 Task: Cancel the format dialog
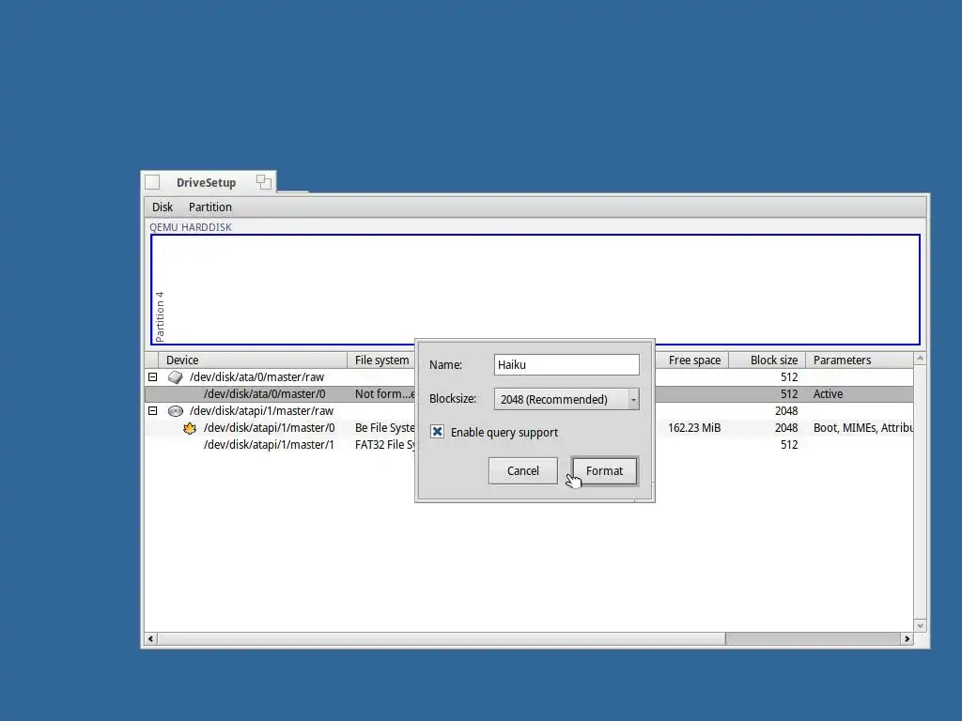click(522, 471)
